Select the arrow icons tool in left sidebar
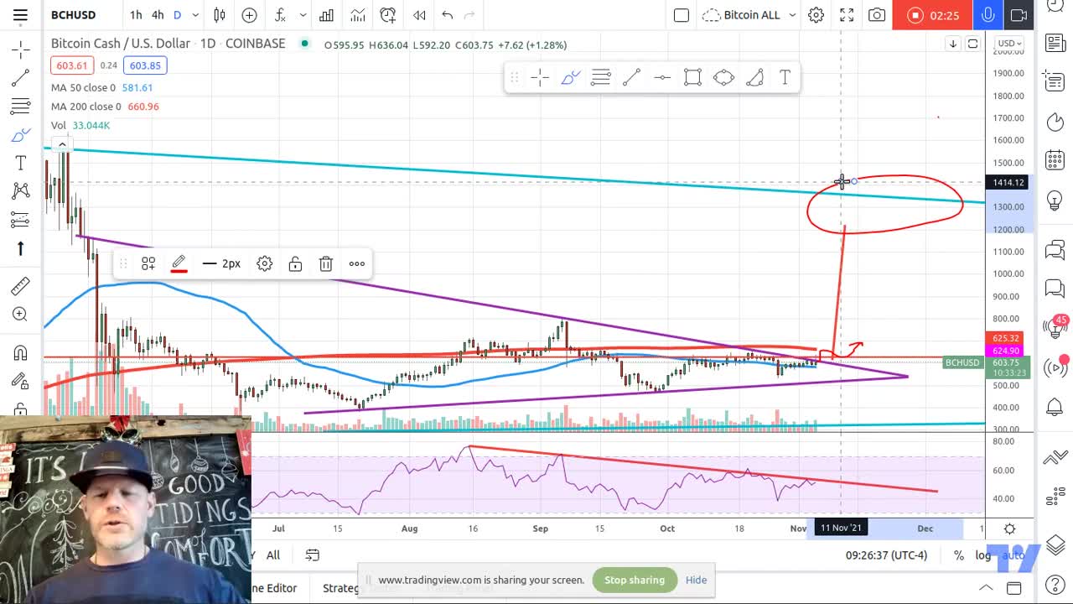This screenshot has height=604, width=1073. [x=21, y=248]
